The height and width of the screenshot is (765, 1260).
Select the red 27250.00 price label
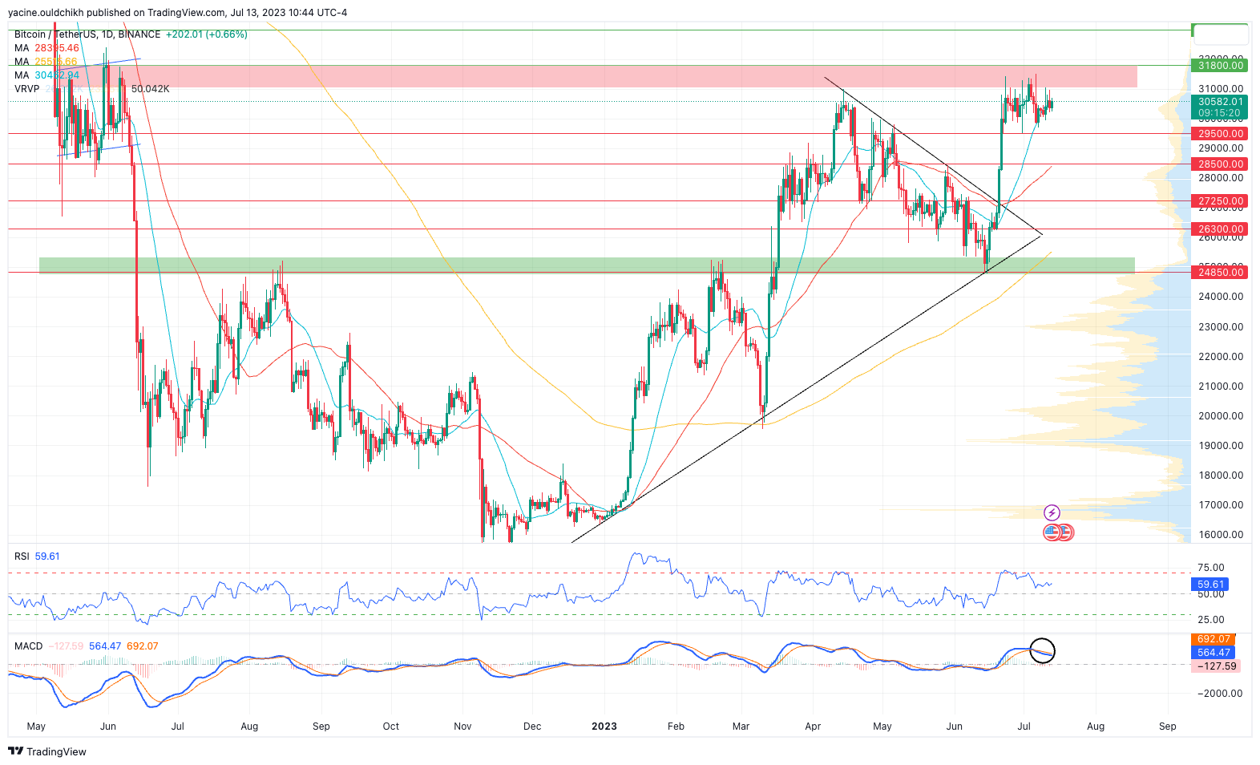pos(1221,201)
